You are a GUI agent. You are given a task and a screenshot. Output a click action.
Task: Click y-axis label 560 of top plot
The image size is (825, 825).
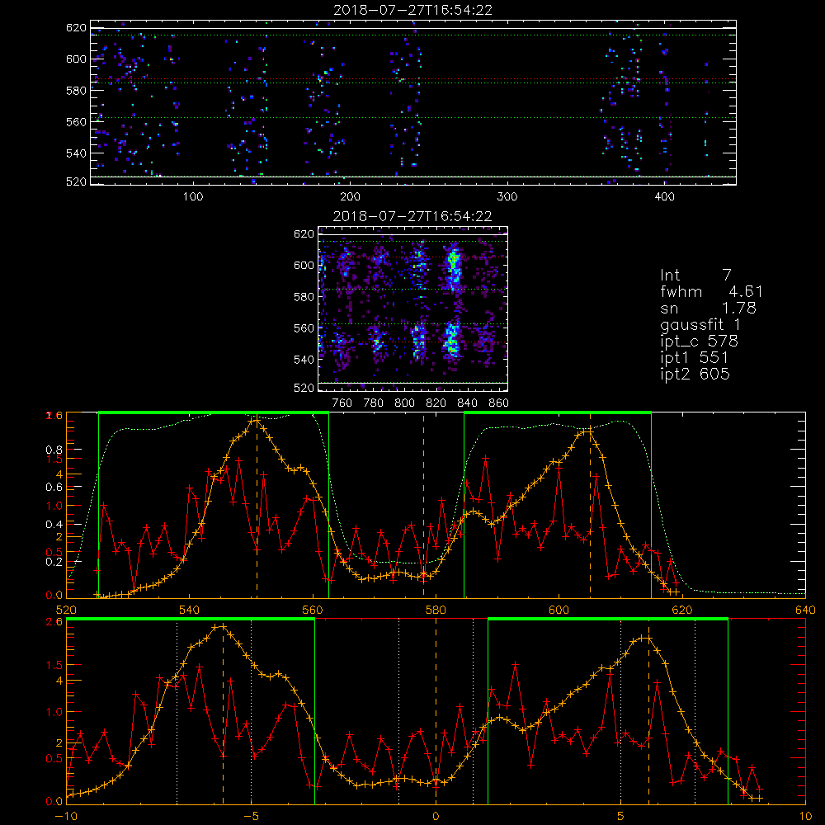(76, 121)
